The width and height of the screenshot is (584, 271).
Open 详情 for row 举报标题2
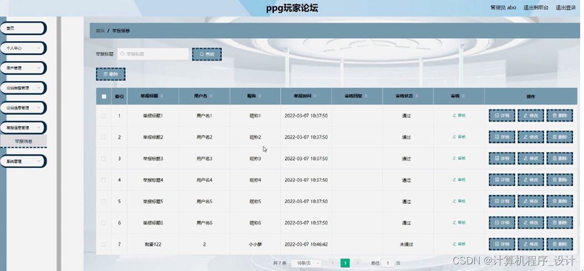tap(502, 137)
